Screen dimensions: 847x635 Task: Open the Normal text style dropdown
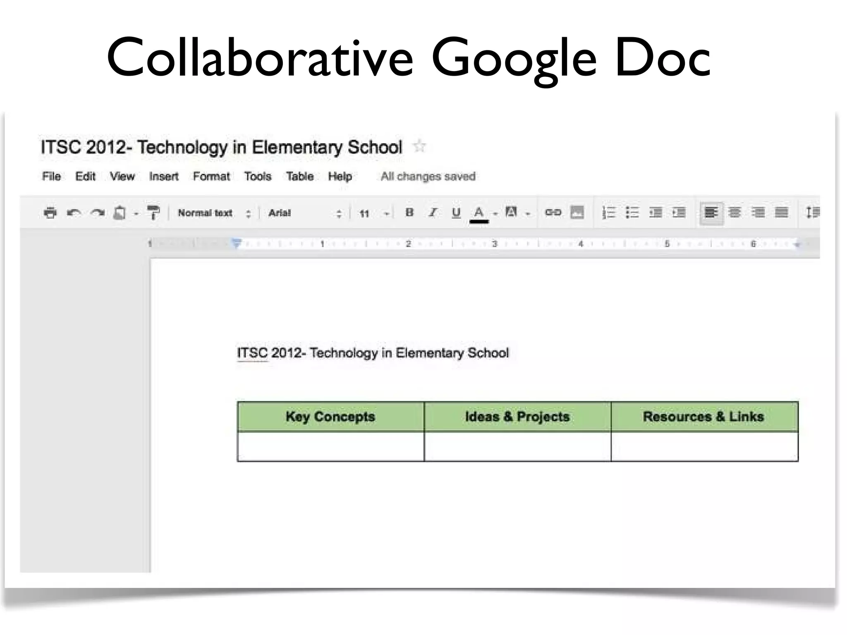pos(214,213)
